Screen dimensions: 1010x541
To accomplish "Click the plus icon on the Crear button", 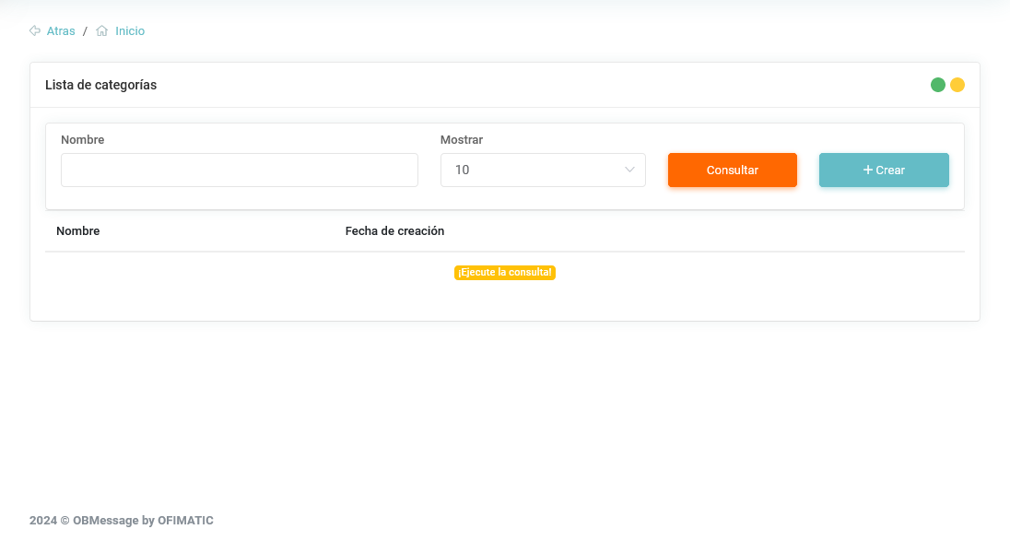I will coord(867,170).
